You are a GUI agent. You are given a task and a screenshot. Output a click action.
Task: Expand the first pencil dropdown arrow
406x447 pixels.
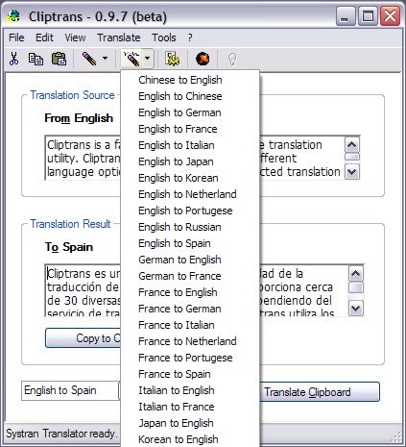click(x=105, y=59)
